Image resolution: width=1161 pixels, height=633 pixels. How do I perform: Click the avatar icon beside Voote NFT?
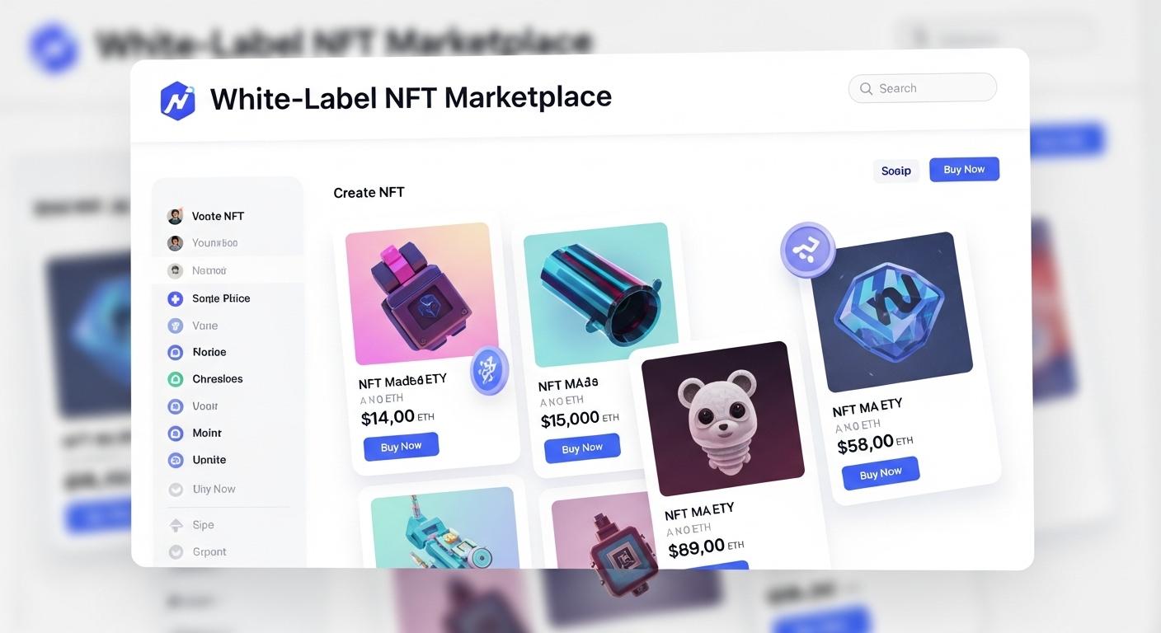(175, 216)
